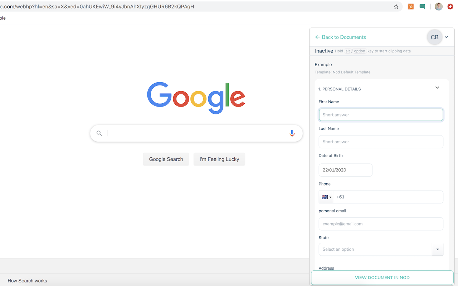Click Template: Nod Default Template text

click(x=342, y=72)
